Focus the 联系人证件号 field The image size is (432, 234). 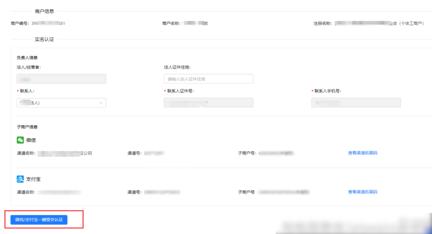click(208, 103)
